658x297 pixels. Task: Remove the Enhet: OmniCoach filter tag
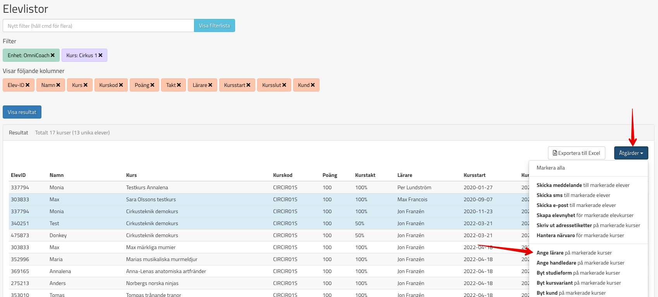click(53, 55)
